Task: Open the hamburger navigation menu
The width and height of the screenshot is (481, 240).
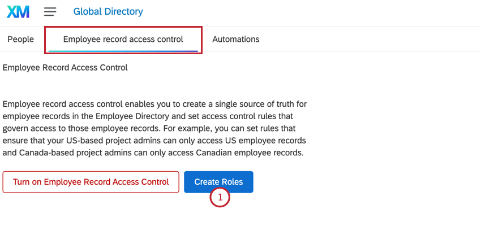Action: tap(50, 11)
